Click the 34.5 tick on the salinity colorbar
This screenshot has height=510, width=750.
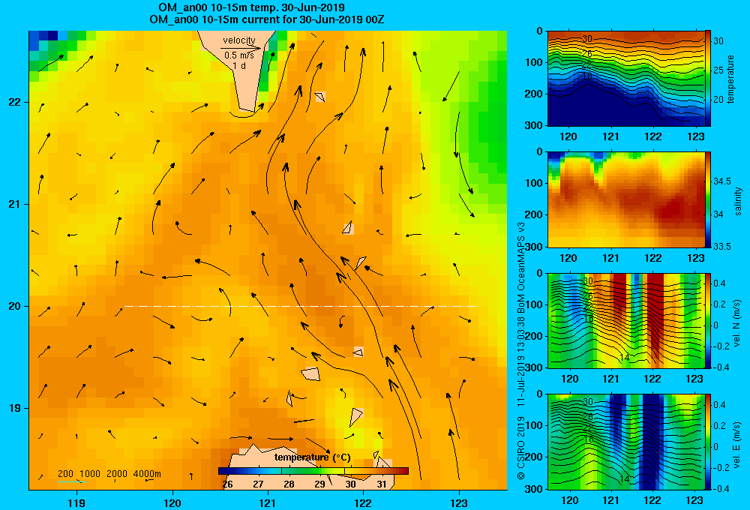(x=721, y=181)
